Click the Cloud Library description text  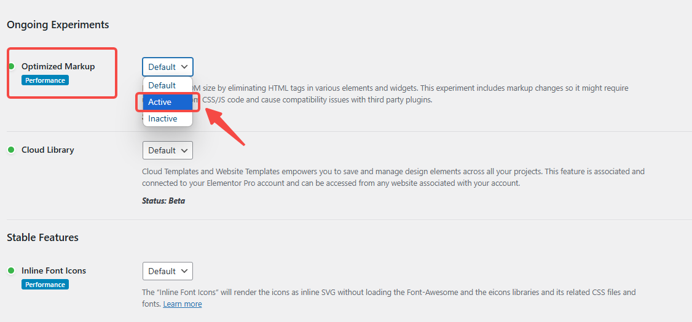(393, 177)
